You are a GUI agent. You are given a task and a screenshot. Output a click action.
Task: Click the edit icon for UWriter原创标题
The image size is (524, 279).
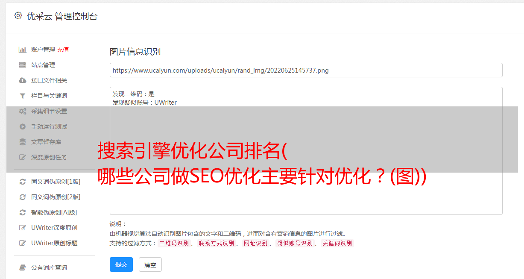(23, 243)
